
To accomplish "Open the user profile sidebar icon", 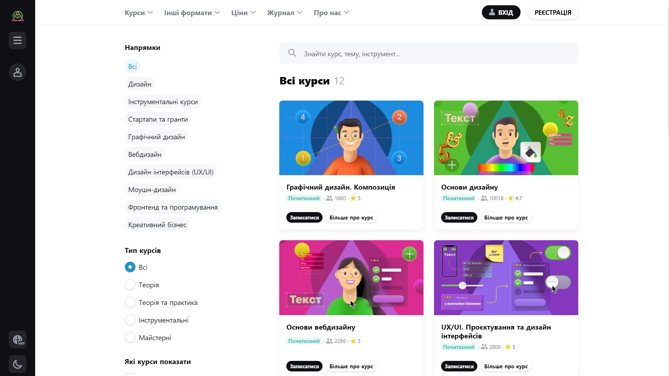I will pyautogui.click(x=18, y=72).
